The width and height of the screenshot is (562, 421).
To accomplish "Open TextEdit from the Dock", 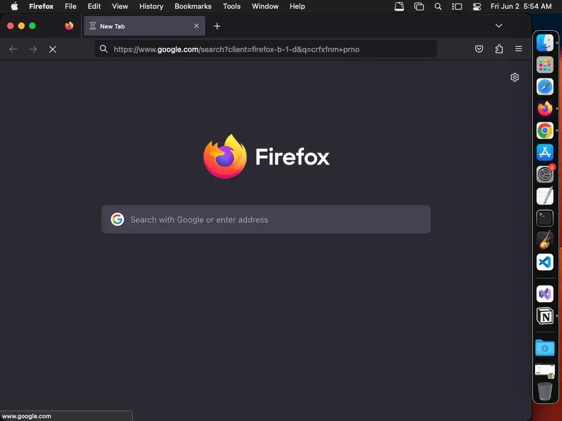I will point(545,196).
